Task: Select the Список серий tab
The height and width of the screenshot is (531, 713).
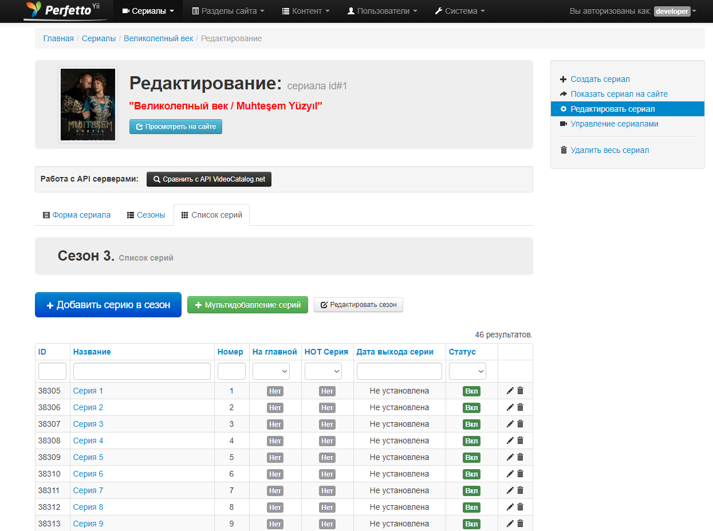Action: (x=211, y=215)
